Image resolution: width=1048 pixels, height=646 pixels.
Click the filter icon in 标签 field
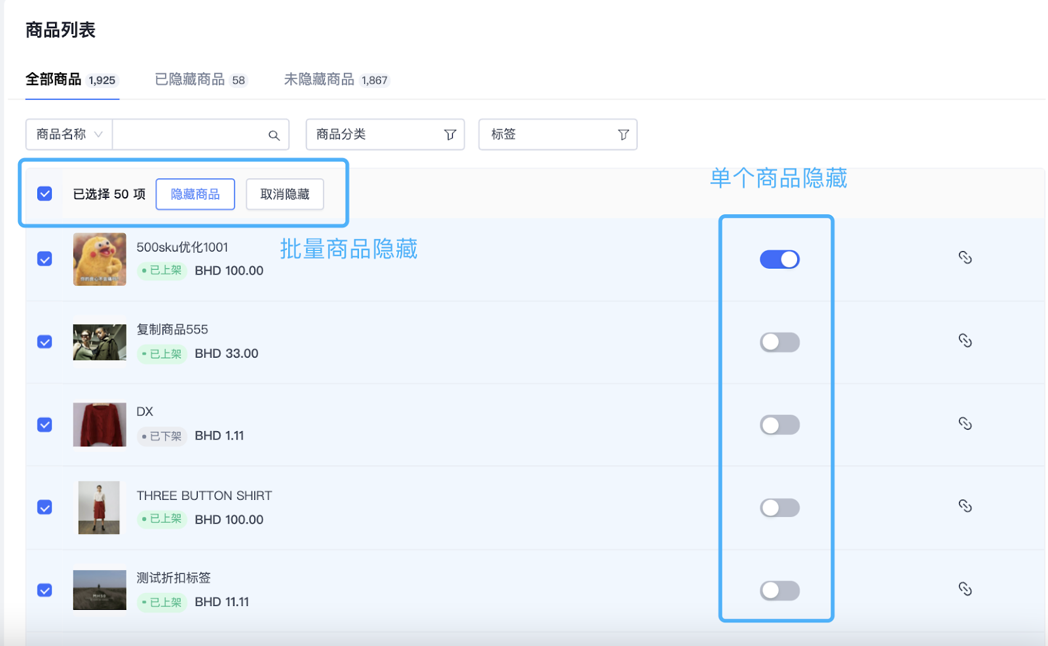pyautogui.click(x=623, y=135)
